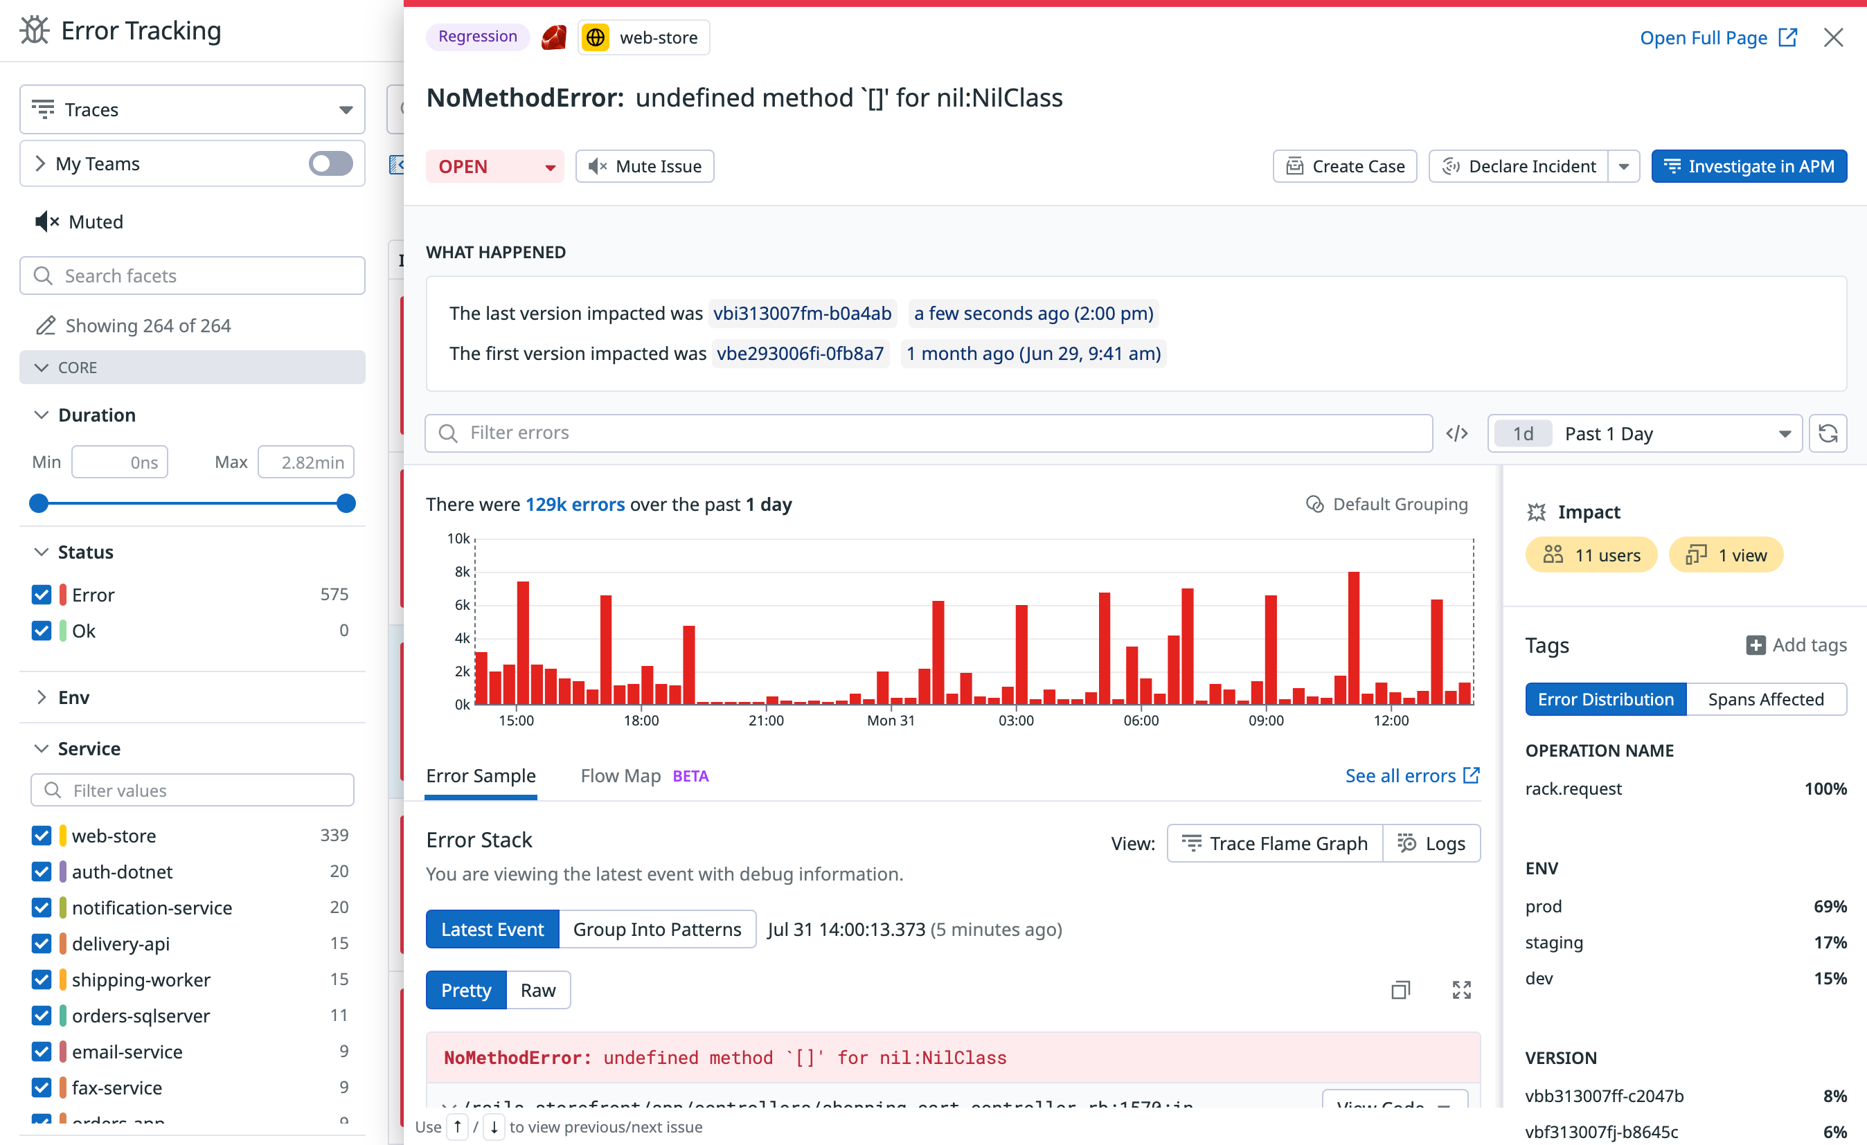1867x1145 pixels.
Task: Switch to the Flow Map tab
Action: coord(620,775)
